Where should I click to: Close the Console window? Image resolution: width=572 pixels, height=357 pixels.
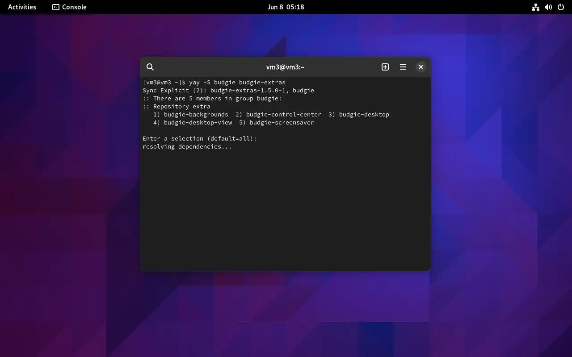(x=421, y=67)
